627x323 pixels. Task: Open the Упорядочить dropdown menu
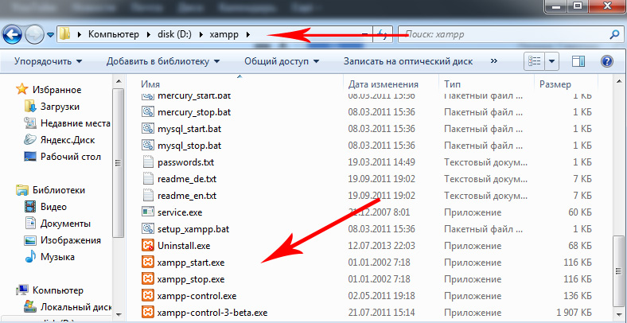tap(48, 61)
